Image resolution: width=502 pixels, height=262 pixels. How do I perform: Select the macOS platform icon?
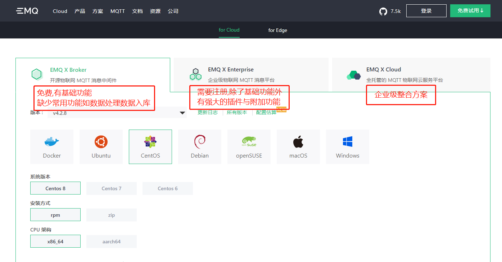298,146
